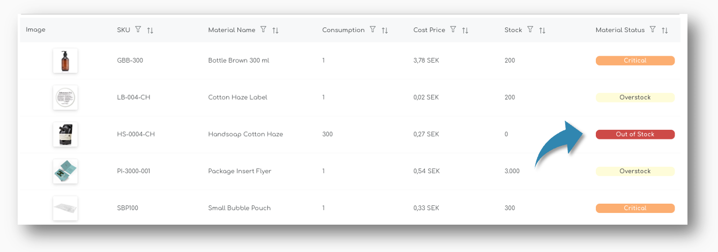Open the Bottle Brown 300 ml thumbnail

pyautogui.click(x=65, y=61)
